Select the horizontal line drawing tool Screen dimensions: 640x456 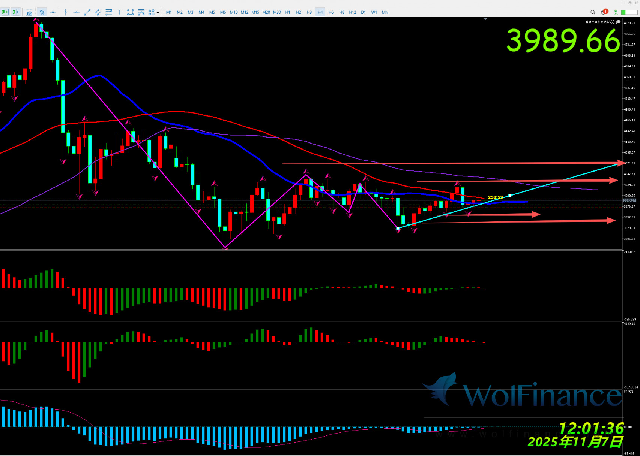pos(76,12)
